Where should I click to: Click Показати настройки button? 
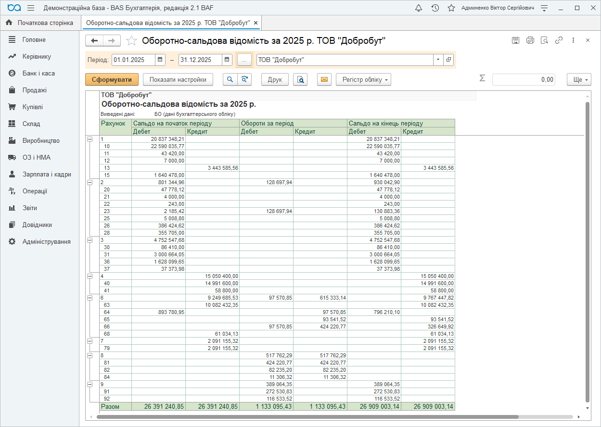[x=178, y=80]
